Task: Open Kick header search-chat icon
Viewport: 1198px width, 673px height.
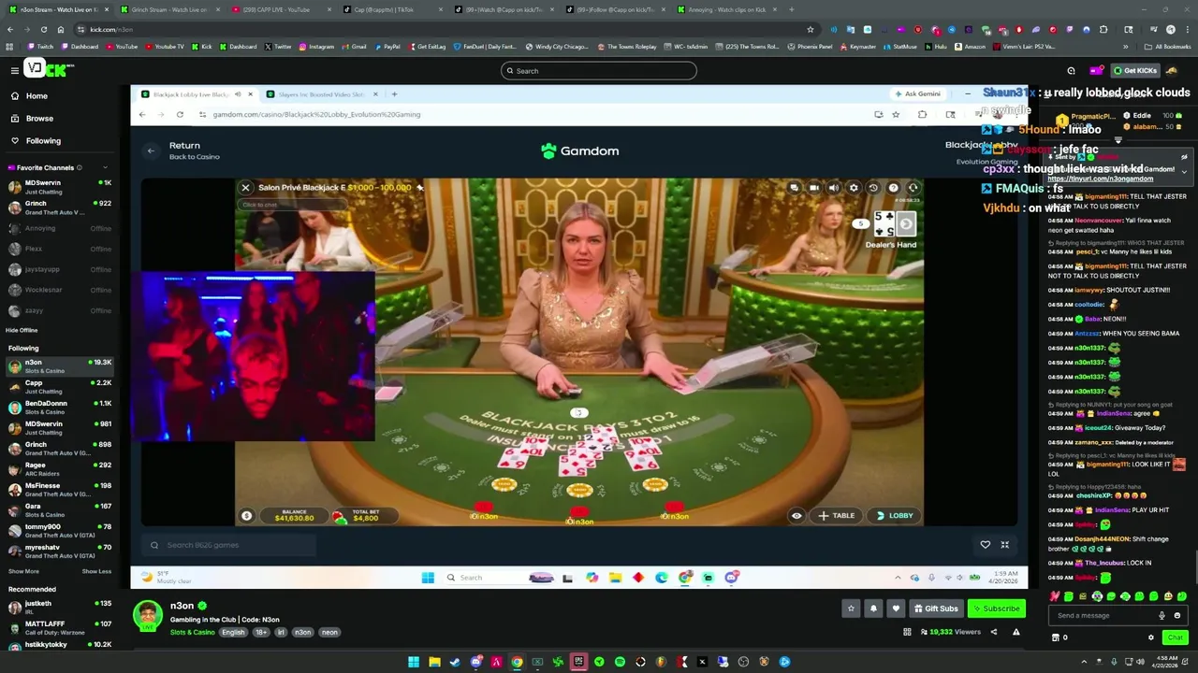Action: point(1072,71)
